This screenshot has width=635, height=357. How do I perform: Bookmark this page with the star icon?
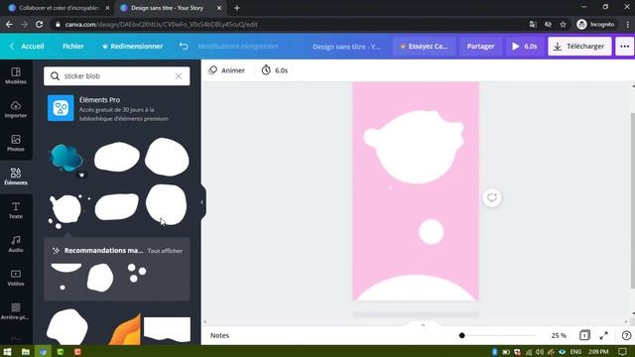point(563,24)
